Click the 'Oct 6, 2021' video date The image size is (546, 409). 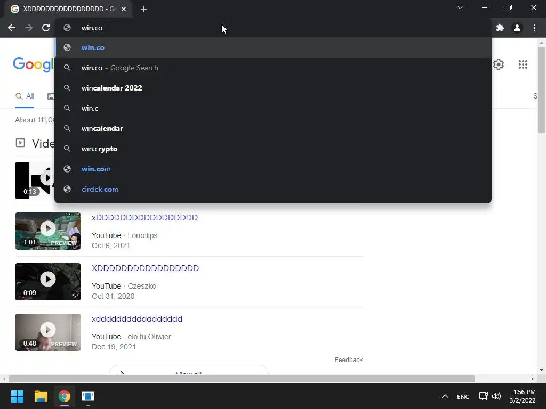pyautogui.click(x=111, y=246)
